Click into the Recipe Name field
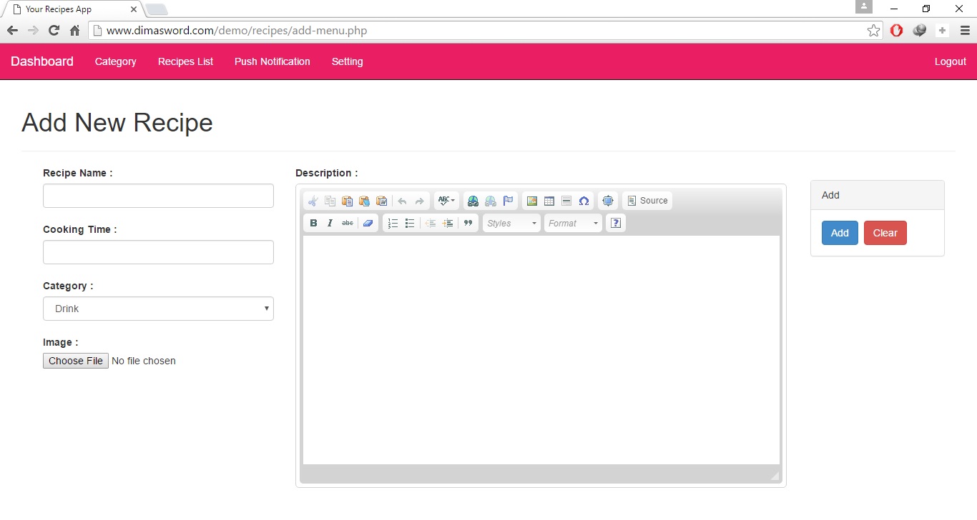The height and width of the screenshot is (520, 977). point(158,196)
